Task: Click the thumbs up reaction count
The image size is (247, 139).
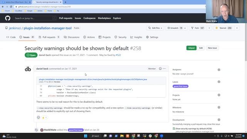Action: [44, 117]
